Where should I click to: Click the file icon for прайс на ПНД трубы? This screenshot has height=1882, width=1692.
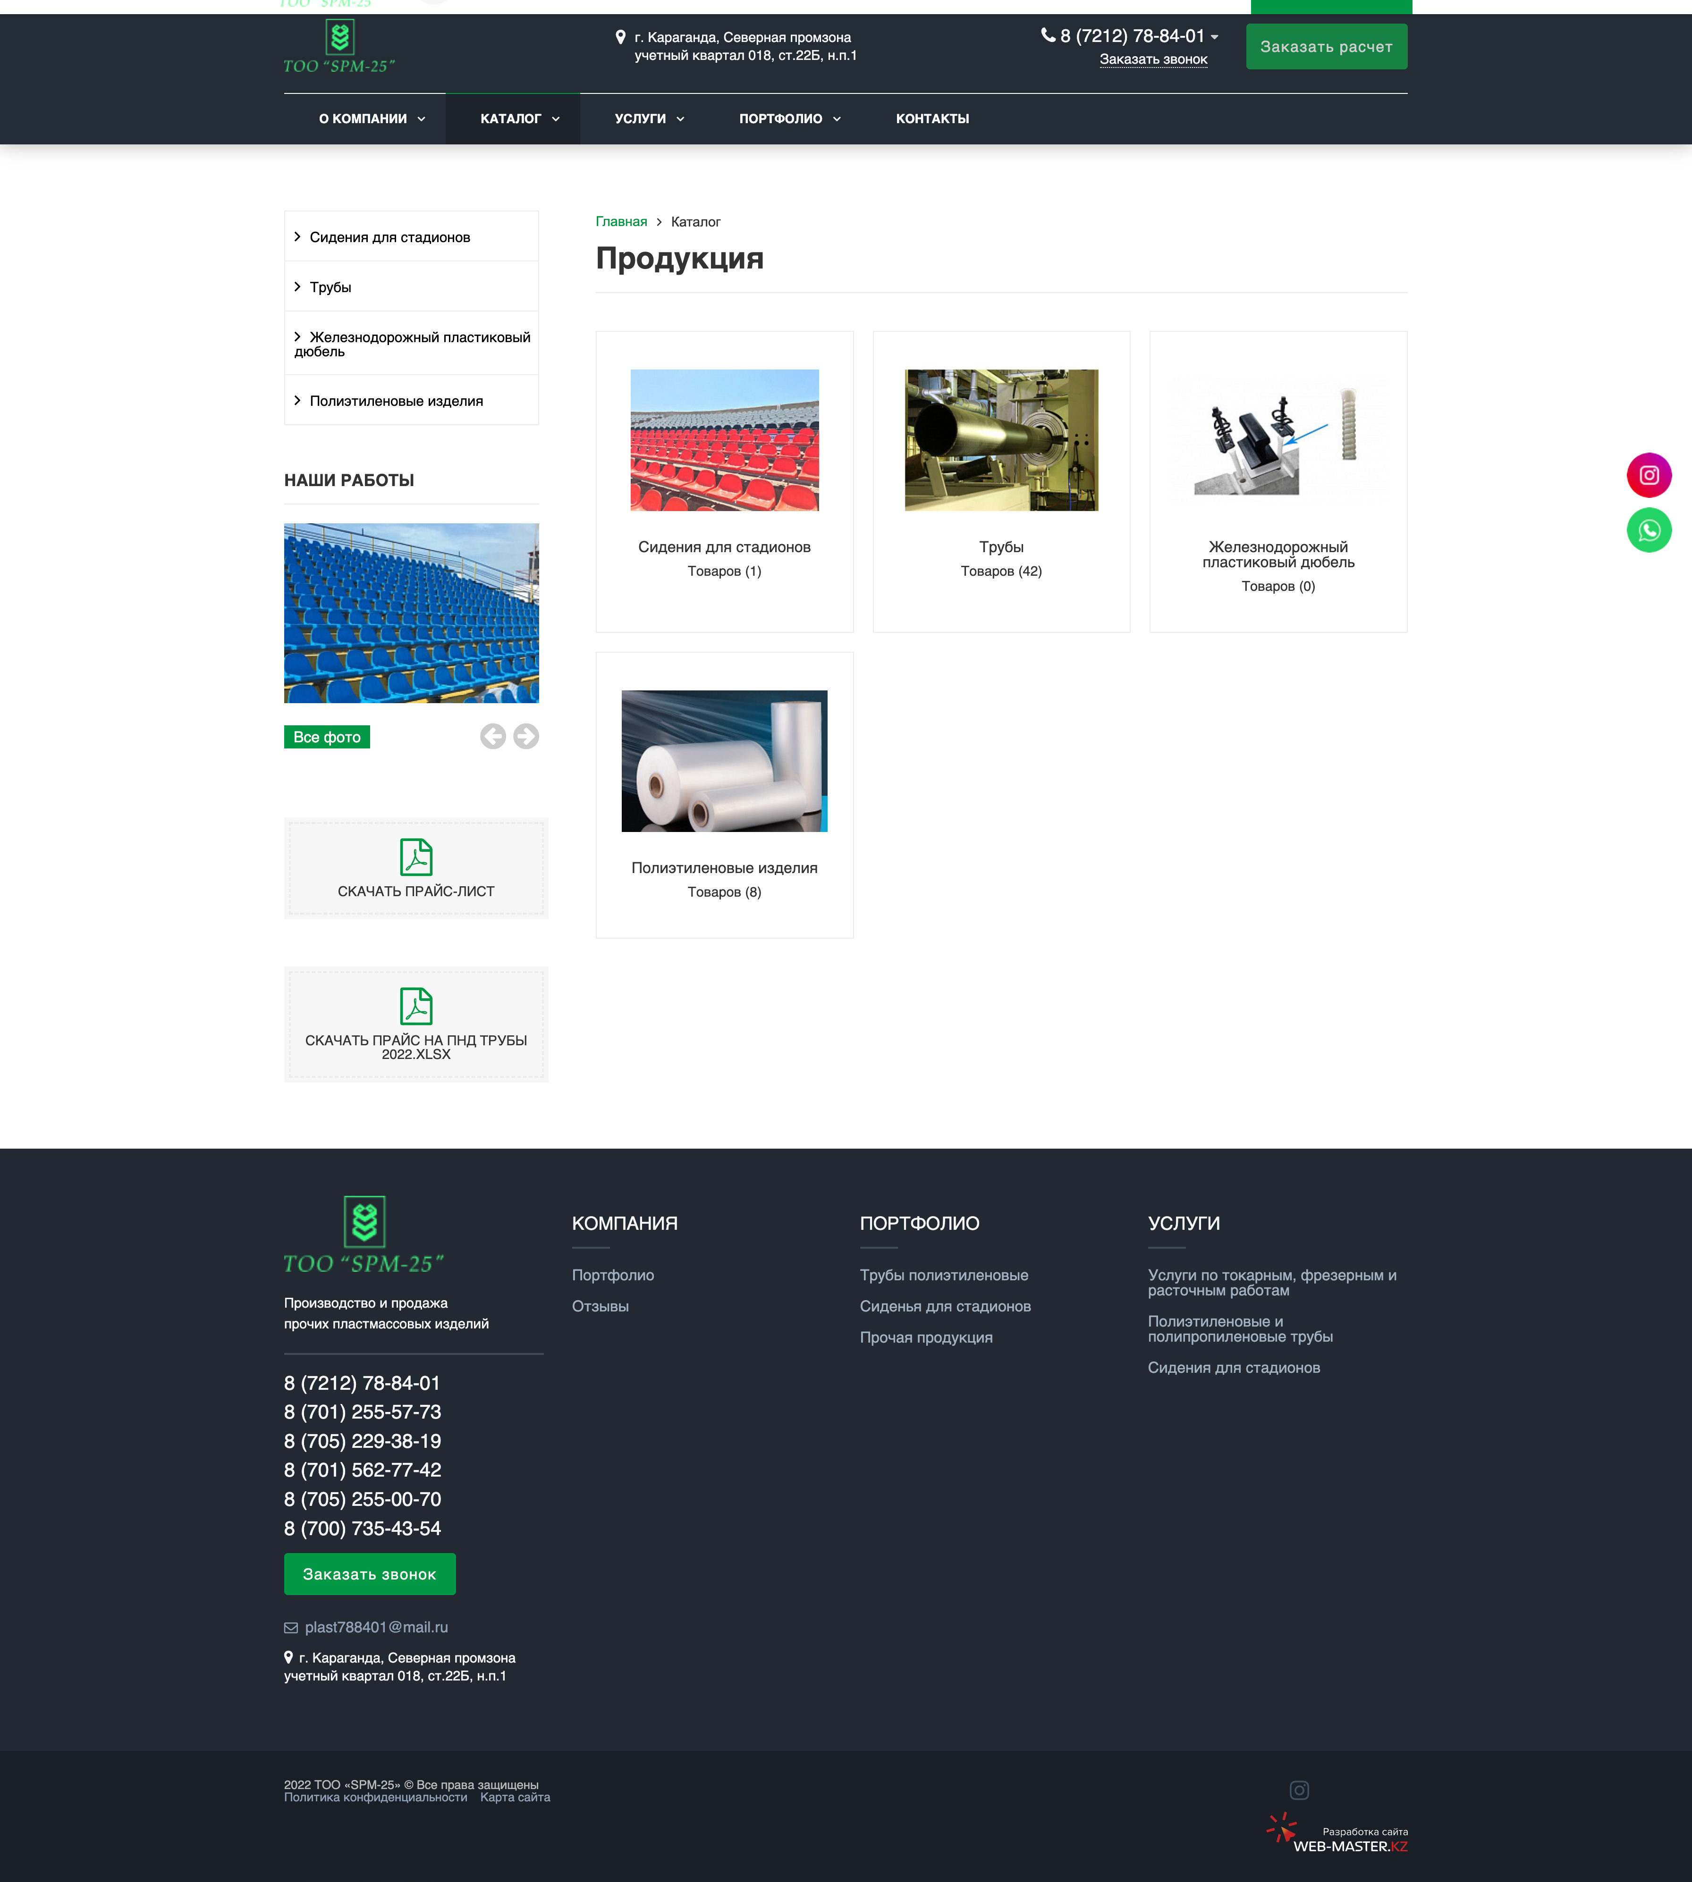click(415, 1006)
